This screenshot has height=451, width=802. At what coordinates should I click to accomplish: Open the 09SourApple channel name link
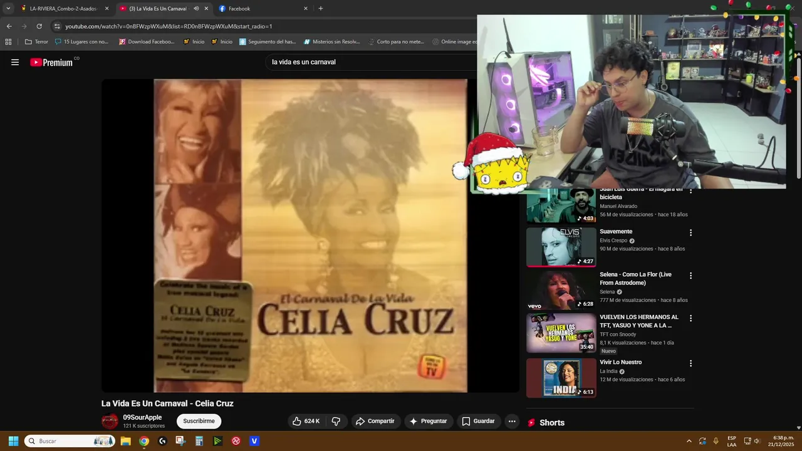point(142,417)
